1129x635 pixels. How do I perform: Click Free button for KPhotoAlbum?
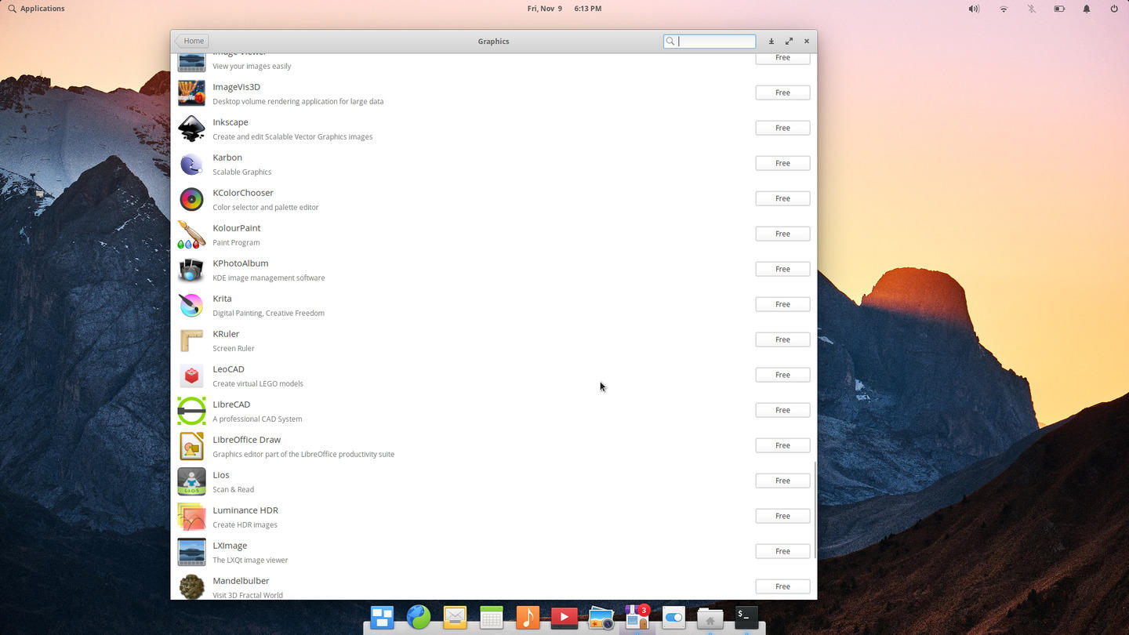point(782,269)
